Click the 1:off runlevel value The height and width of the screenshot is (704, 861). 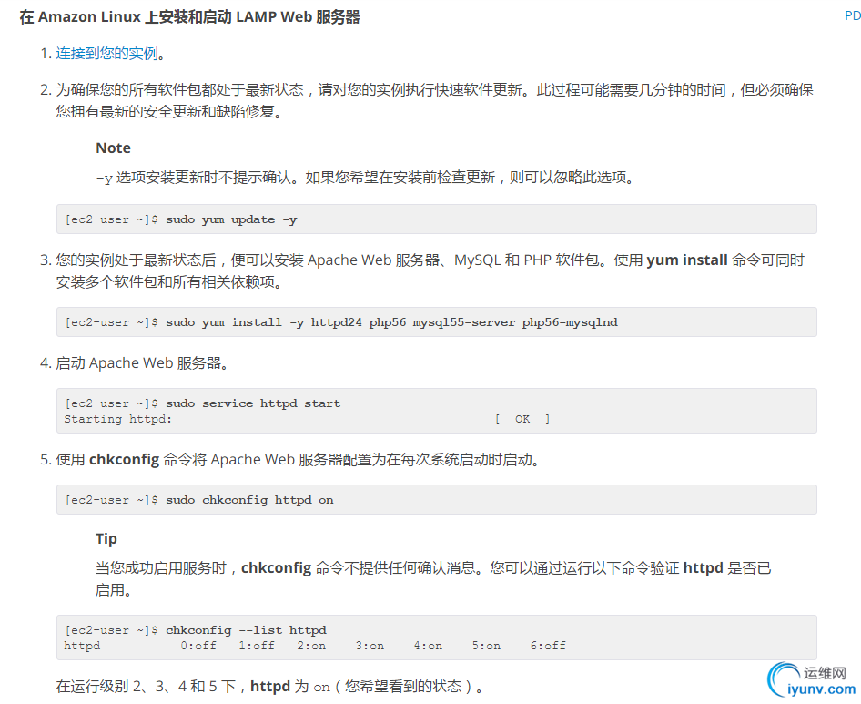(x=257, y=646)
